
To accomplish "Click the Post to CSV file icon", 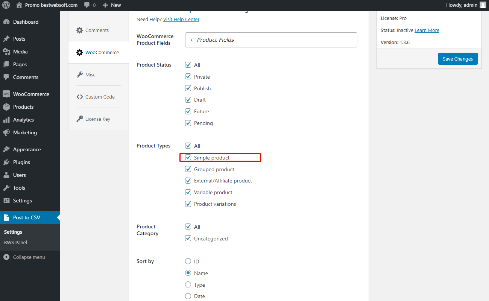I will [6, 217].
